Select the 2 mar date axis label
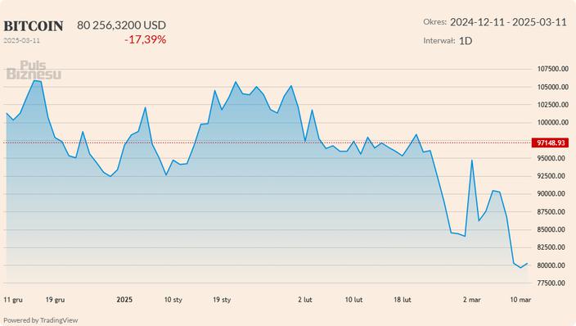 [471, 300]
